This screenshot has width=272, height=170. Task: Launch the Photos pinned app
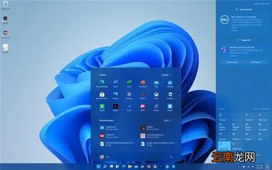116,95
